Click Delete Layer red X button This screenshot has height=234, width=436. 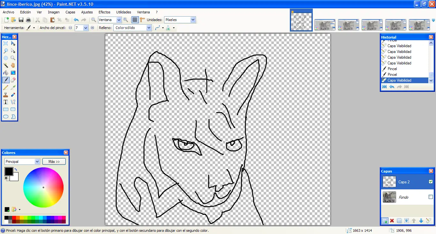click(x=392, y=221)
